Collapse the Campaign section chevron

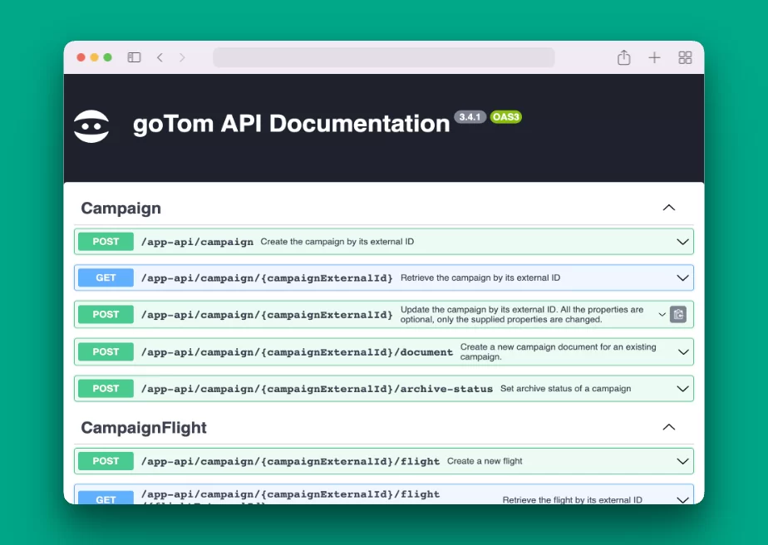(668, 208)
